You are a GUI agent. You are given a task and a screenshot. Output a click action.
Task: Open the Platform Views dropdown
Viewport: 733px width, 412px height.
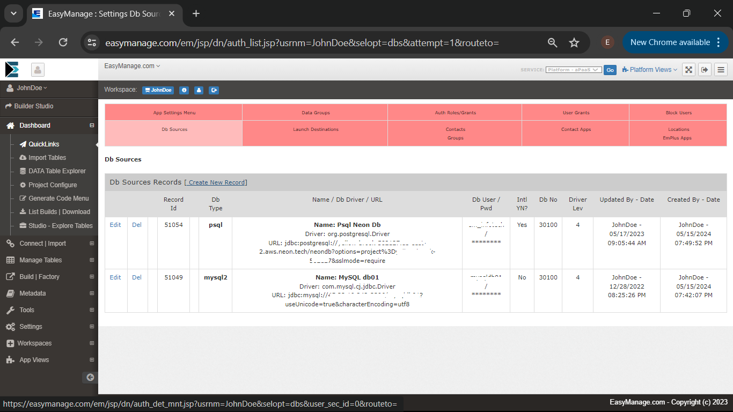[x=649, y=70]
